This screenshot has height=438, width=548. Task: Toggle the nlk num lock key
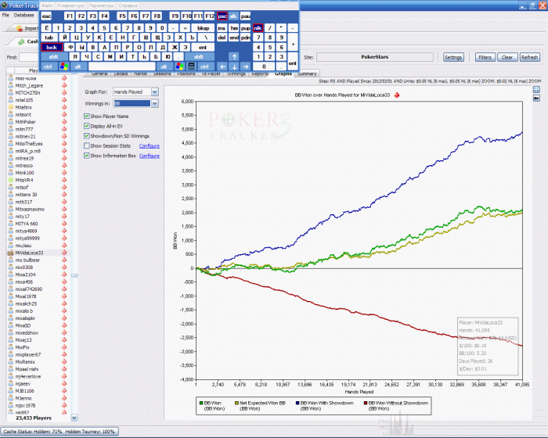(x=258, y=28)
